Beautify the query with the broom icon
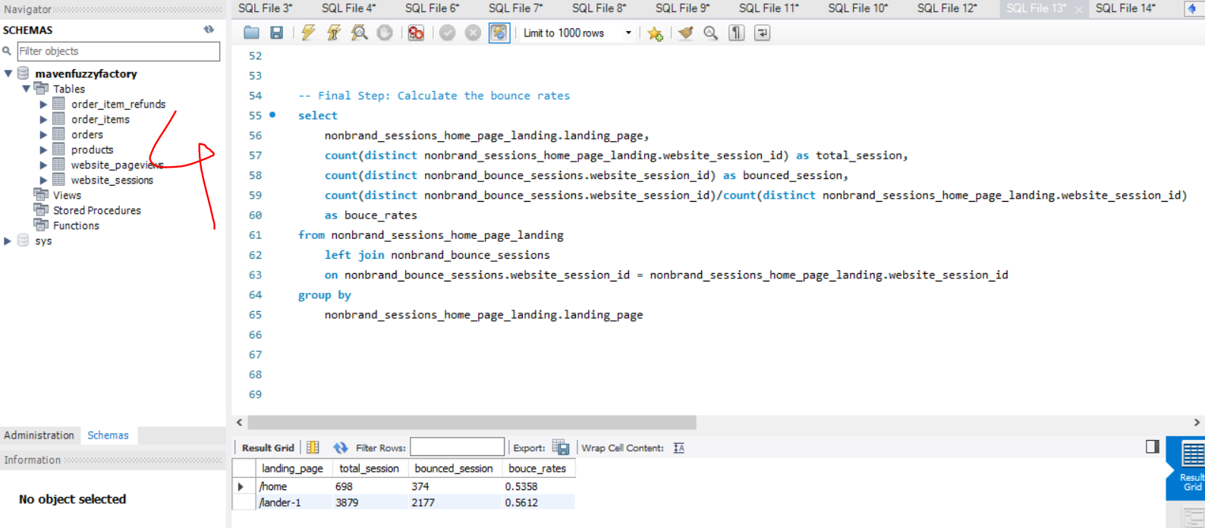Image resolution: width=1205 pixels, height=528 pixels. point(686,33)
